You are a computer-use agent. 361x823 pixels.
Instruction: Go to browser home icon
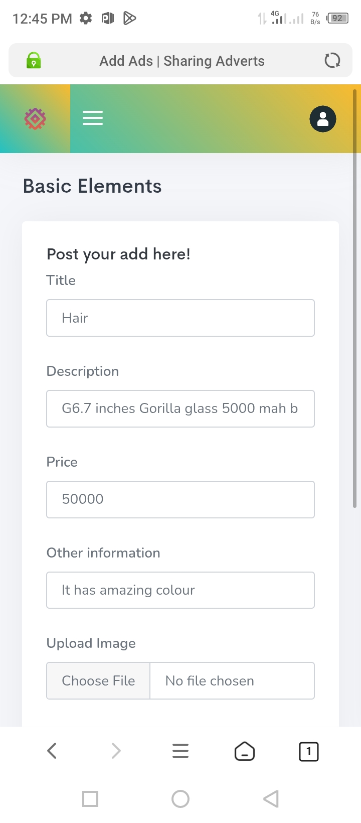245,751
